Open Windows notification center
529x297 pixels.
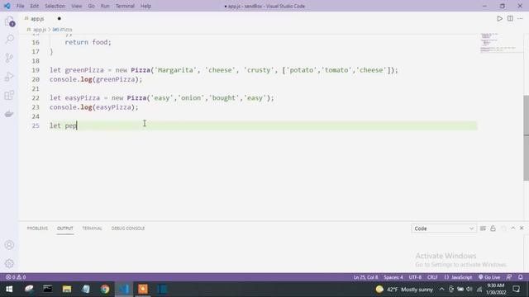point(516,289)
